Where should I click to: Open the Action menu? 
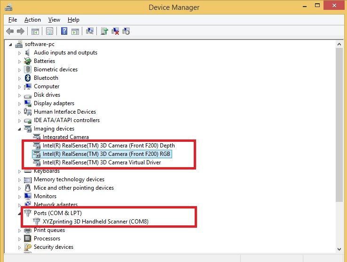32,20
